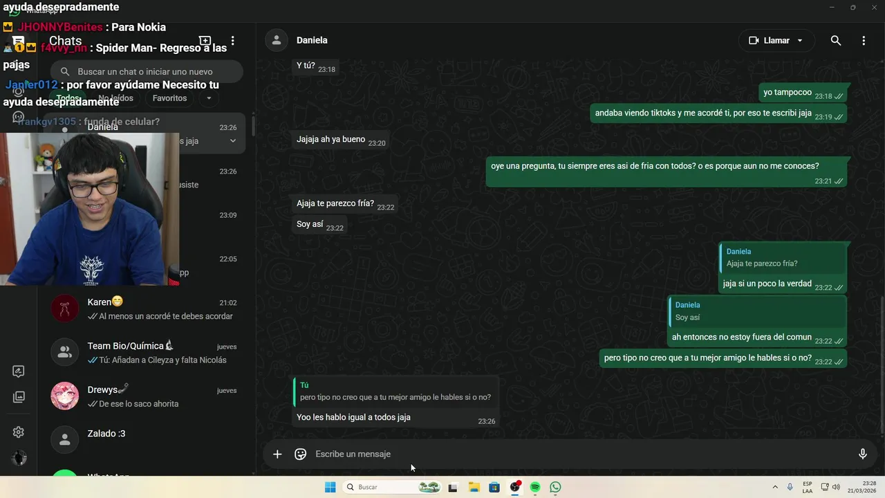
Task: Start a new chat with plus icon
Action: tap(205, 41)
